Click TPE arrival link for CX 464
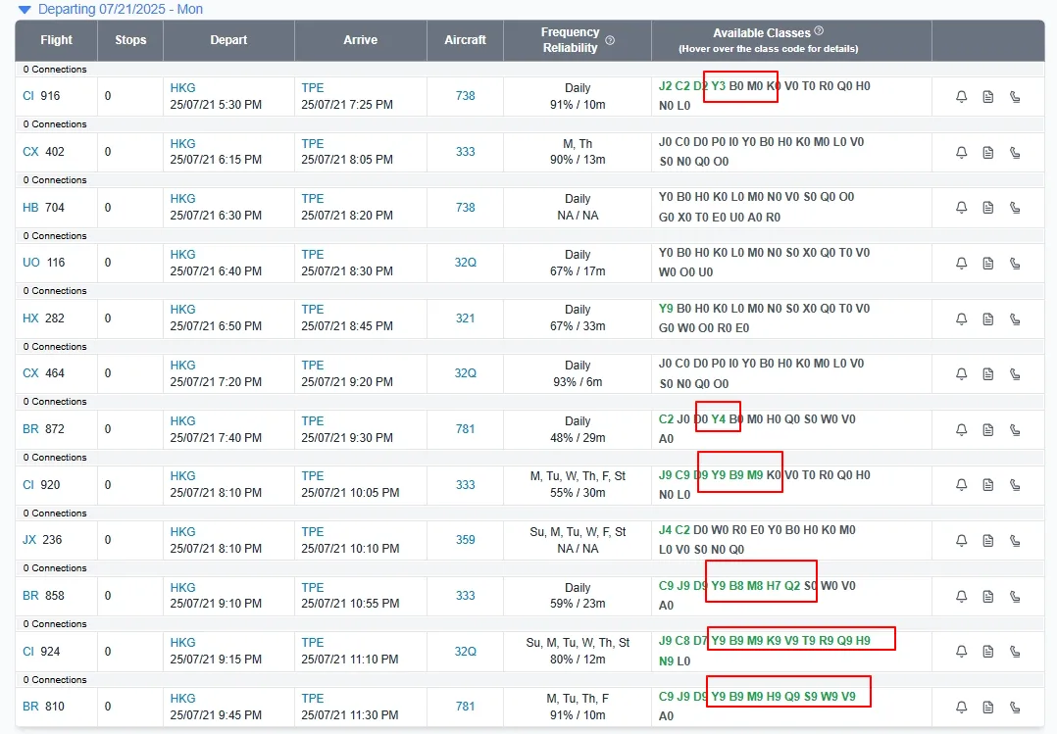Image resolution: width=1057 pixels, height=734 pixels. coord(312,365)
